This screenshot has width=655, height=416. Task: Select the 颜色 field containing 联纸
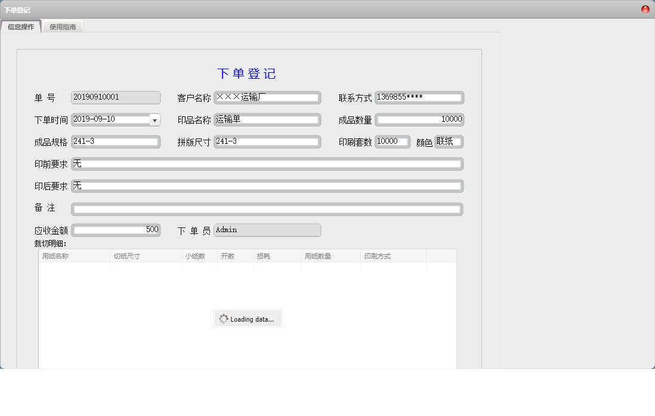tap(449, 142)
